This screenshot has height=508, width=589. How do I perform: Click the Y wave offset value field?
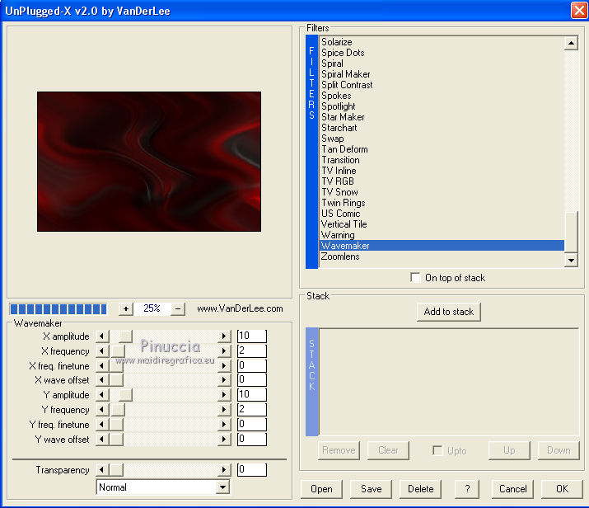coord(252,440)
